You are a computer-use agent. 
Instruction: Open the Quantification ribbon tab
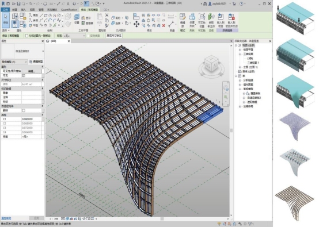coord(69,10)
